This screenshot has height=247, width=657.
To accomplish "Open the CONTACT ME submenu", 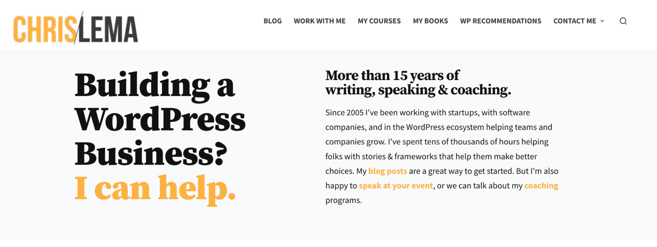I will coord(575,21).
